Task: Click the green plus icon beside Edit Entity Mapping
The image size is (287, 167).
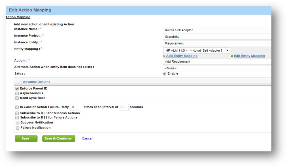Action: point(232,56)
